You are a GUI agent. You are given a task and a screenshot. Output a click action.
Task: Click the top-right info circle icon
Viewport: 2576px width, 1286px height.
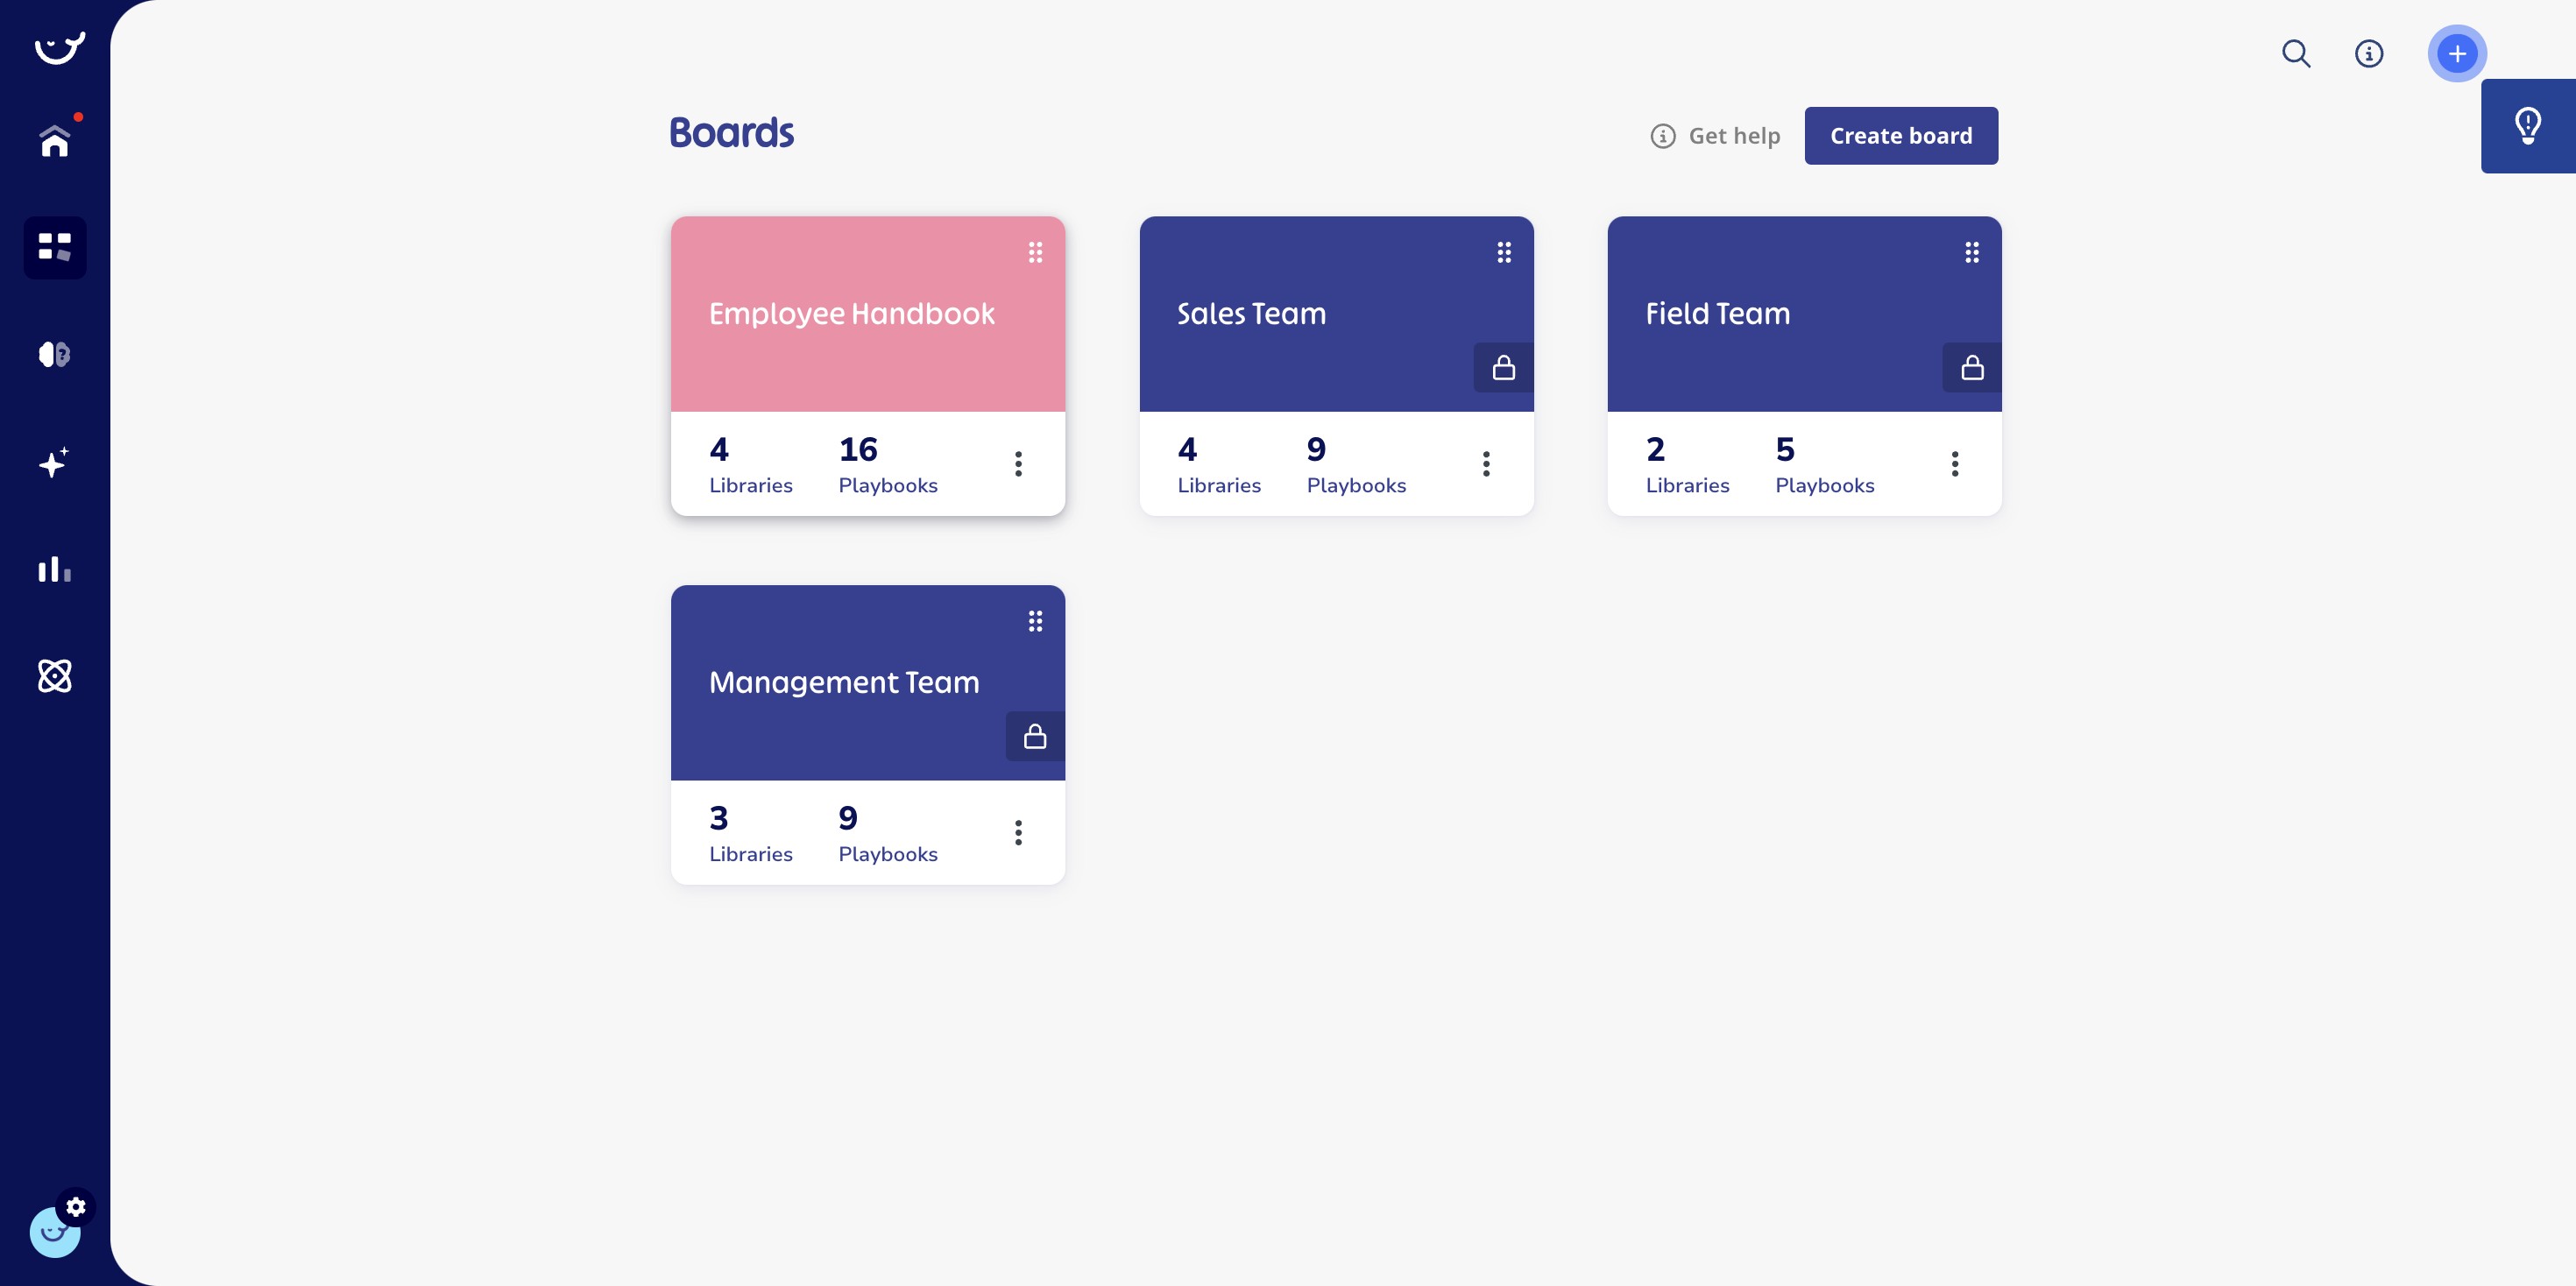tap(2369, 54)
